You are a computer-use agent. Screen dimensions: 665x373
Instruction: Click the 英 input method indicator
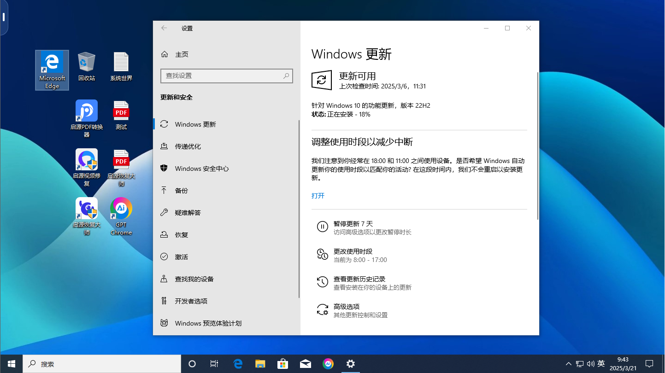tap(601, 364)
